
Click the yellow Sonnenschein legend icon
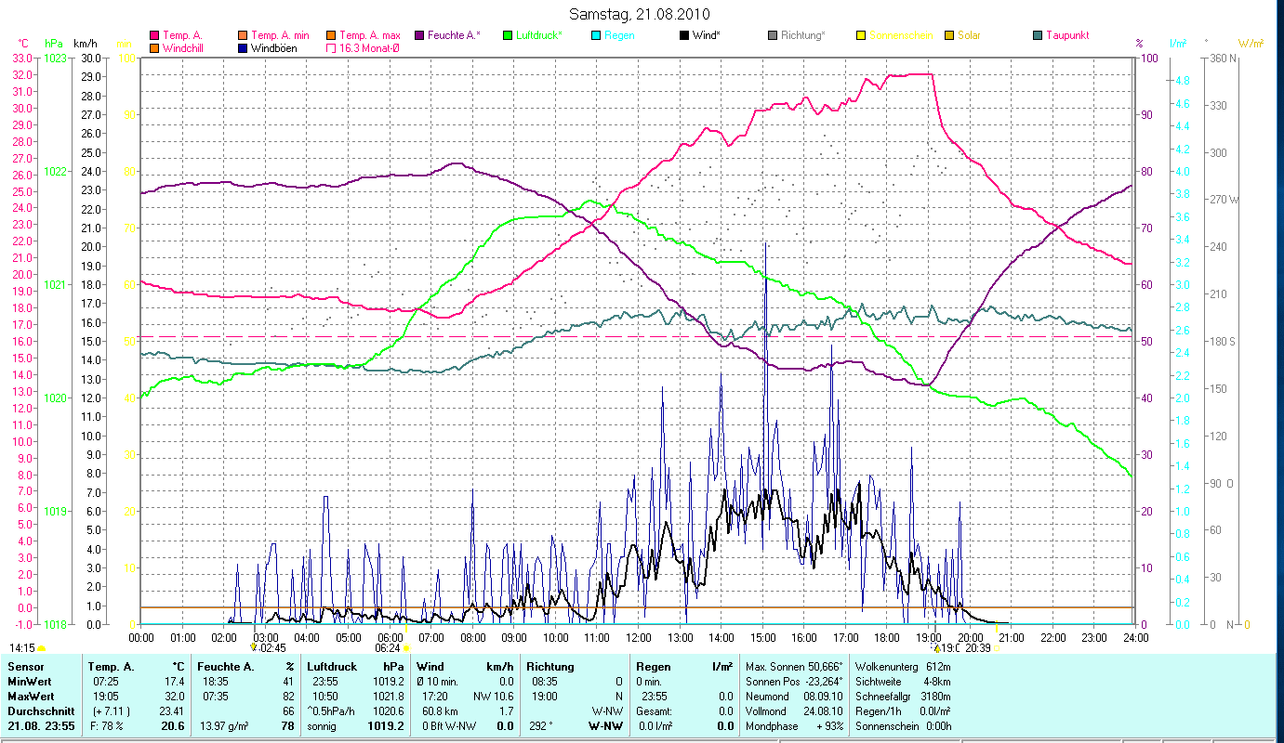[x=861, y=35]
